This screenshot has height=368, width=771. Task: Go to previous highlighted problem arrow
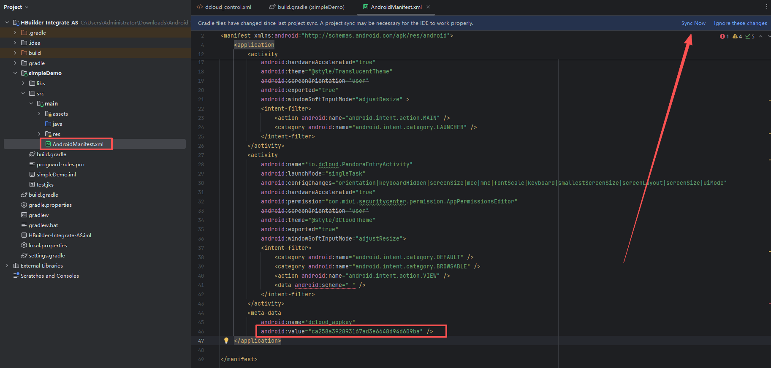[761, 36]
